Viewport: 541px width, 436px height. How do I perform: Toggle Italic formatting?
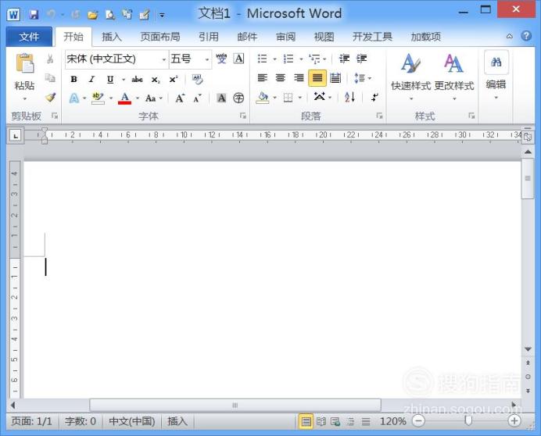pos(91,80)
